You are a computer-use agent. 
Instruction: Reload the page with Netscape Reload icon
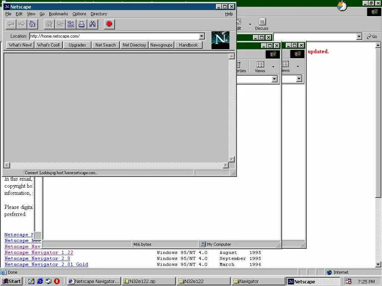[x=50, y=24]
